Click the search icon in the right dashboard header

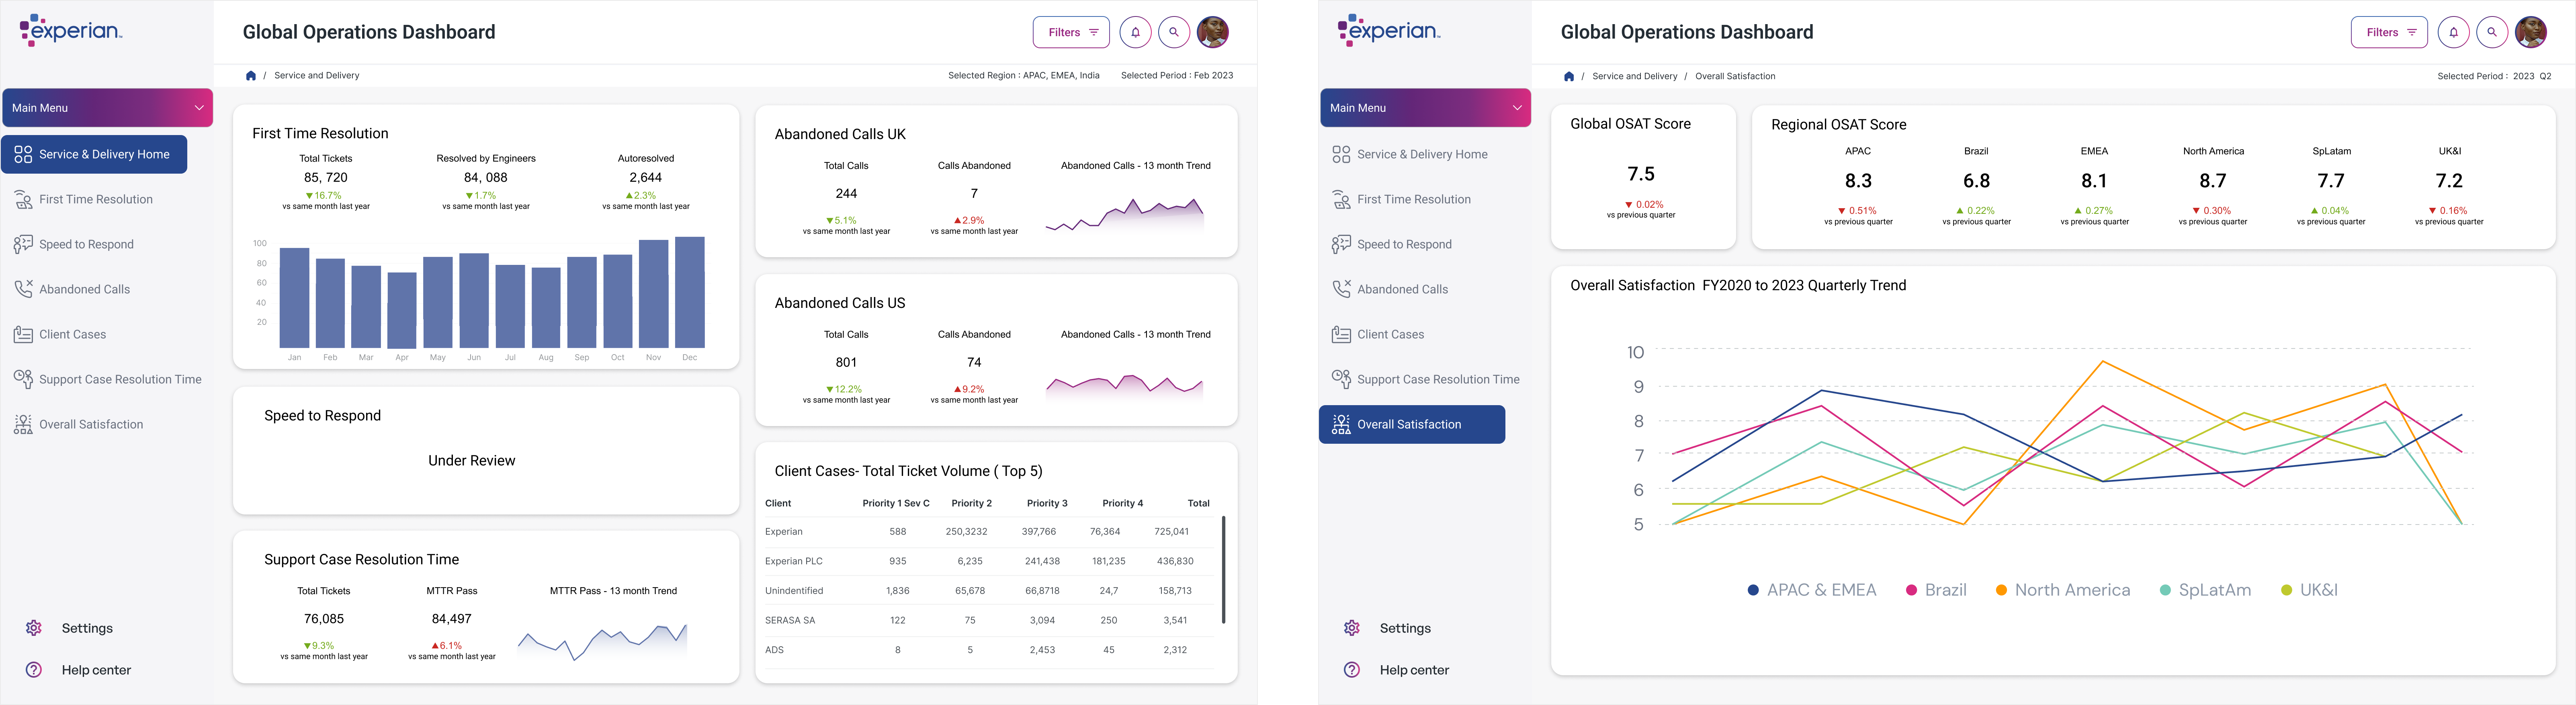pyautogui.click(x=2492, y=32)
